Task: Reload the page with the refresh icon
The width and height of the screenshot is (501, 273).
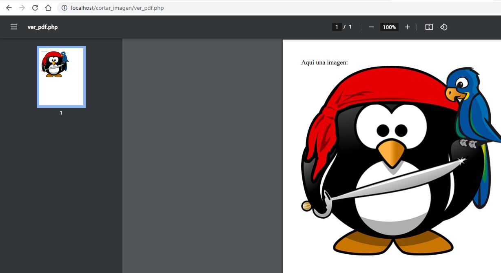Action: [35, 8]
